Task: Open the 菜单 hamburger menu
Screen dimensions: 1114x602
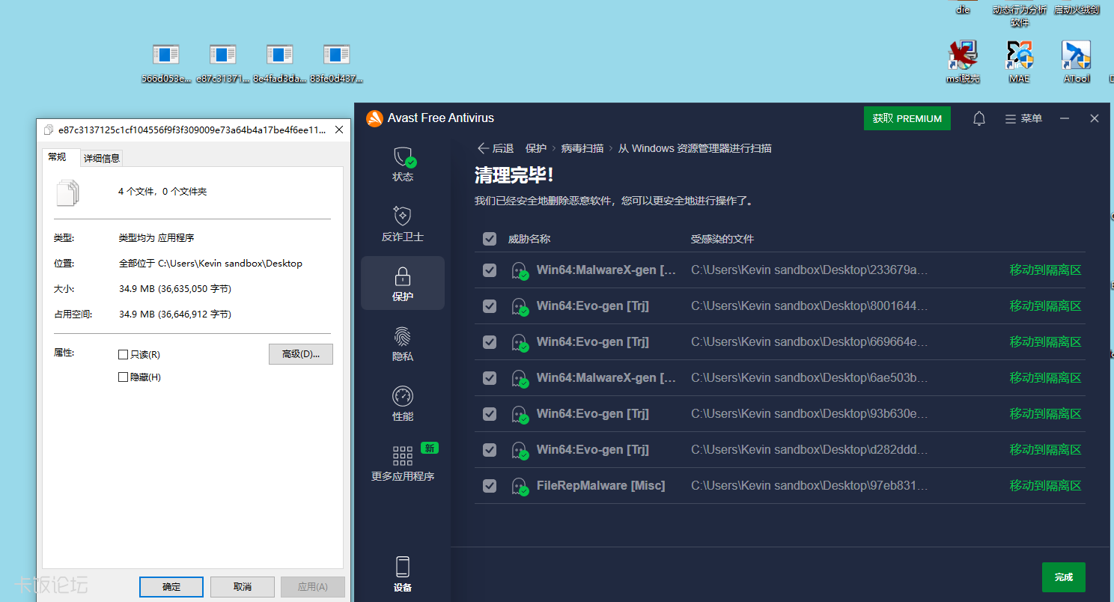Action: [x=1023, y=118]
